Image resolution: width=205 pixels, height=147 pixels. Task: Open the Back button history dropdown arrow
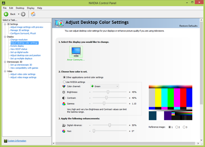click(x=19, y=14)
